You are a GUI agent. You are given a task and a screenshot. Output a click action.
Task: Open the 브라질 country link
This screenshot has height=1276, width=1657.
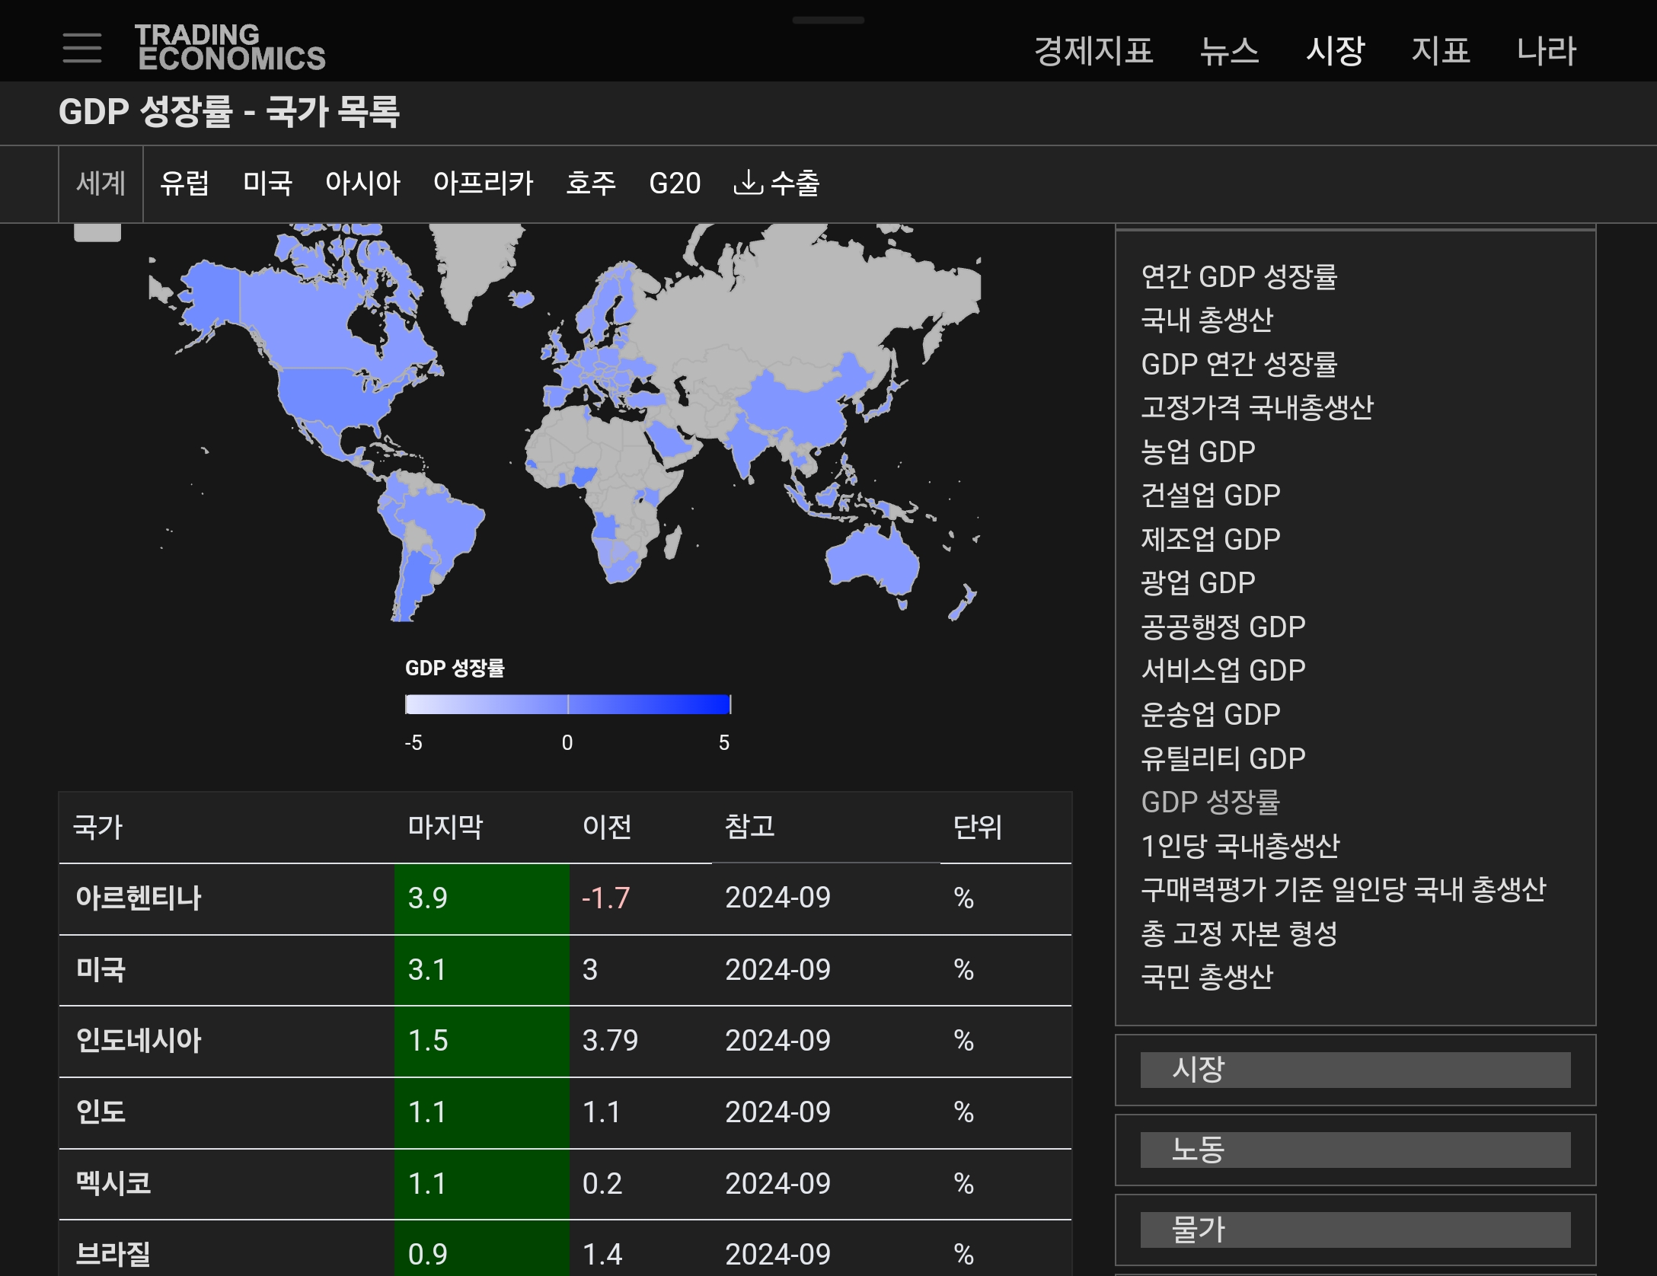[x=113, y=1255]
